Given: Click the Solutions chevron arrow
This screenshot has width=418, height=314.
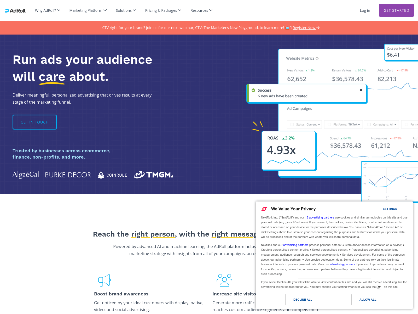Looking at the screenshot, I should pos(135,10).
